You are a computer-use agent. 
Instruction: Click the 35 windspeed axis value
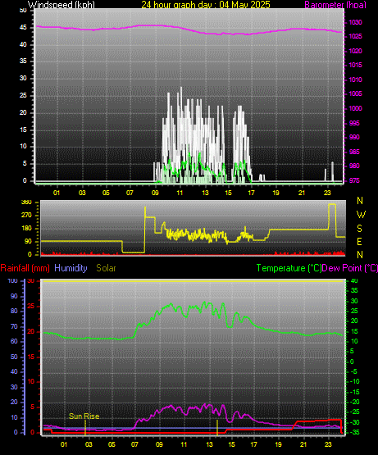23,61
